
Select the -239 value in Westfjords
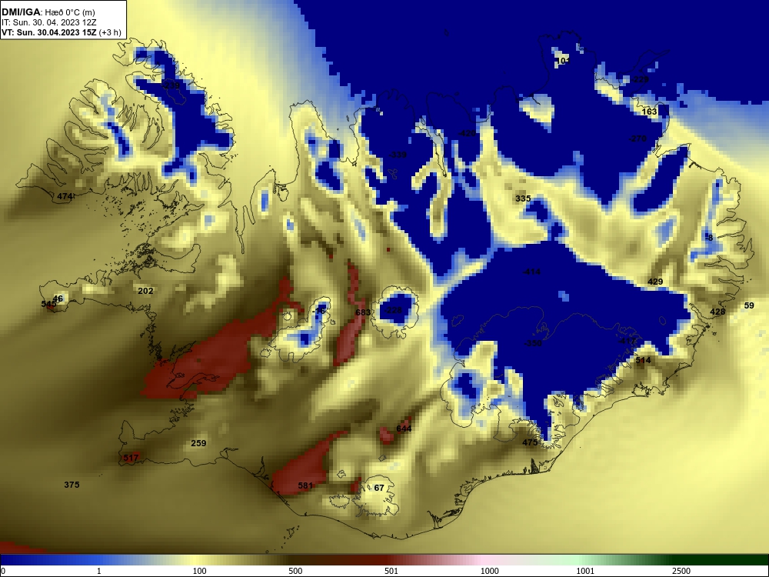pyautogui.click(x=171, y=86)
